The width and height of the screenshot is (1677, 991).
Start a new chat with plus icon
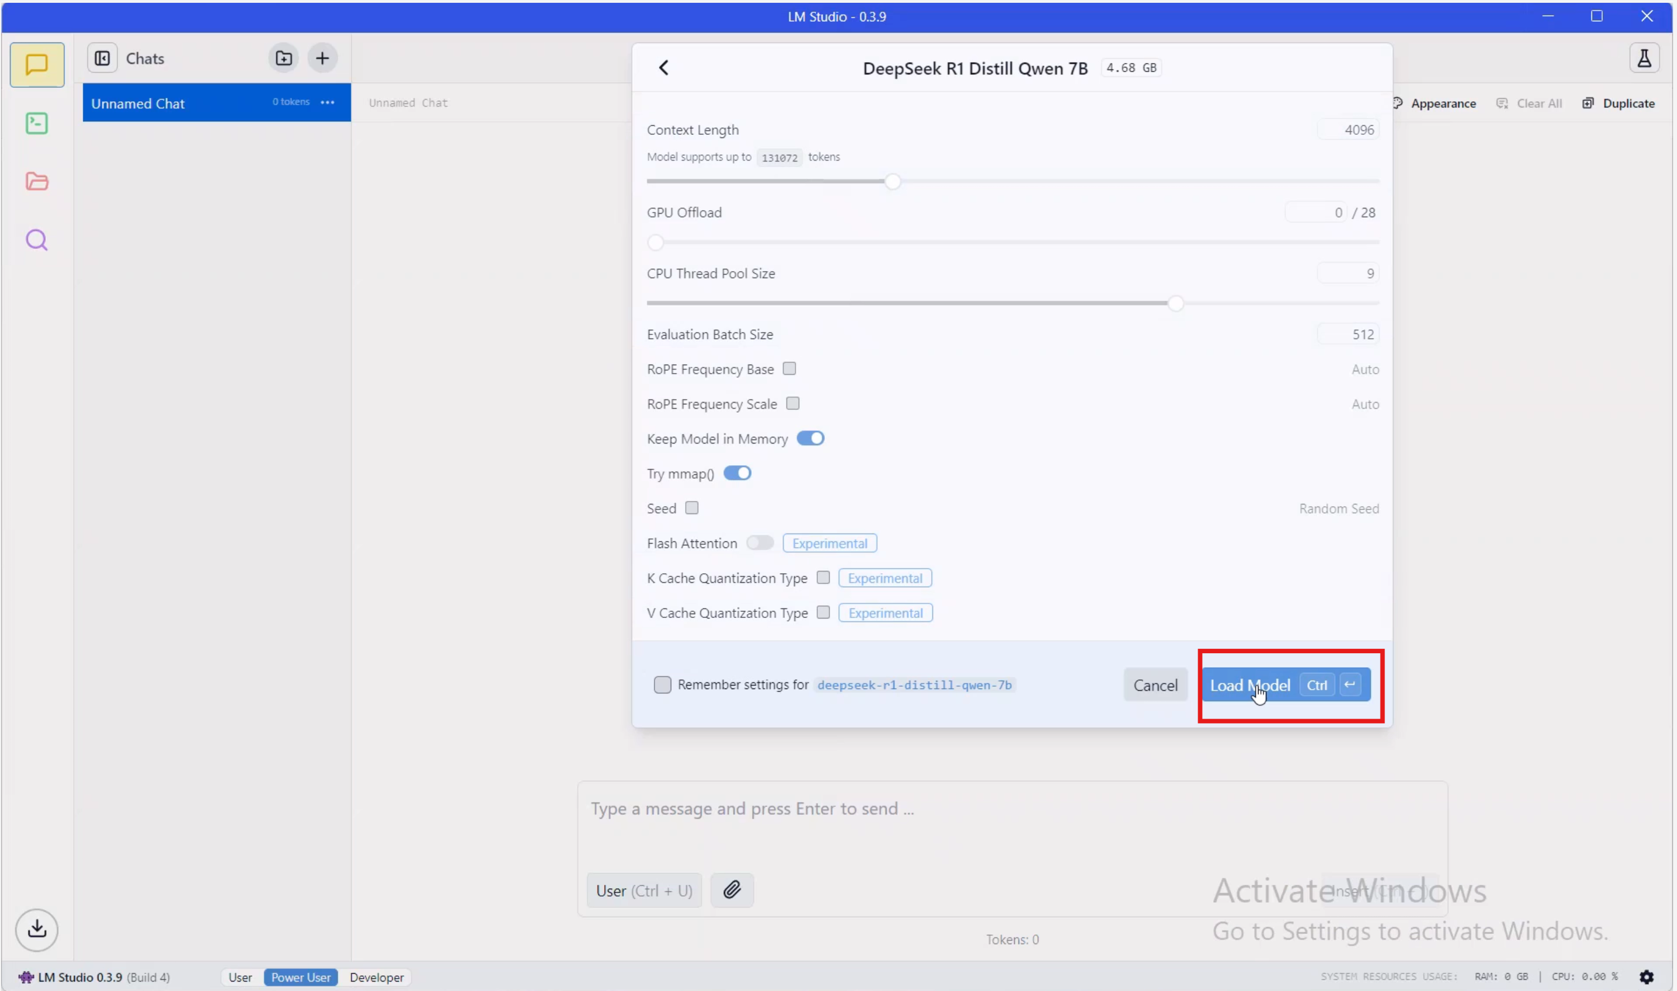click(x=323, y=58)
